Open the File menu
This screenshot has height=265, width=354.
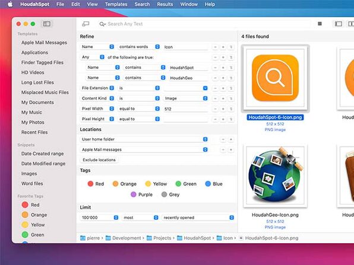[60, 4]
